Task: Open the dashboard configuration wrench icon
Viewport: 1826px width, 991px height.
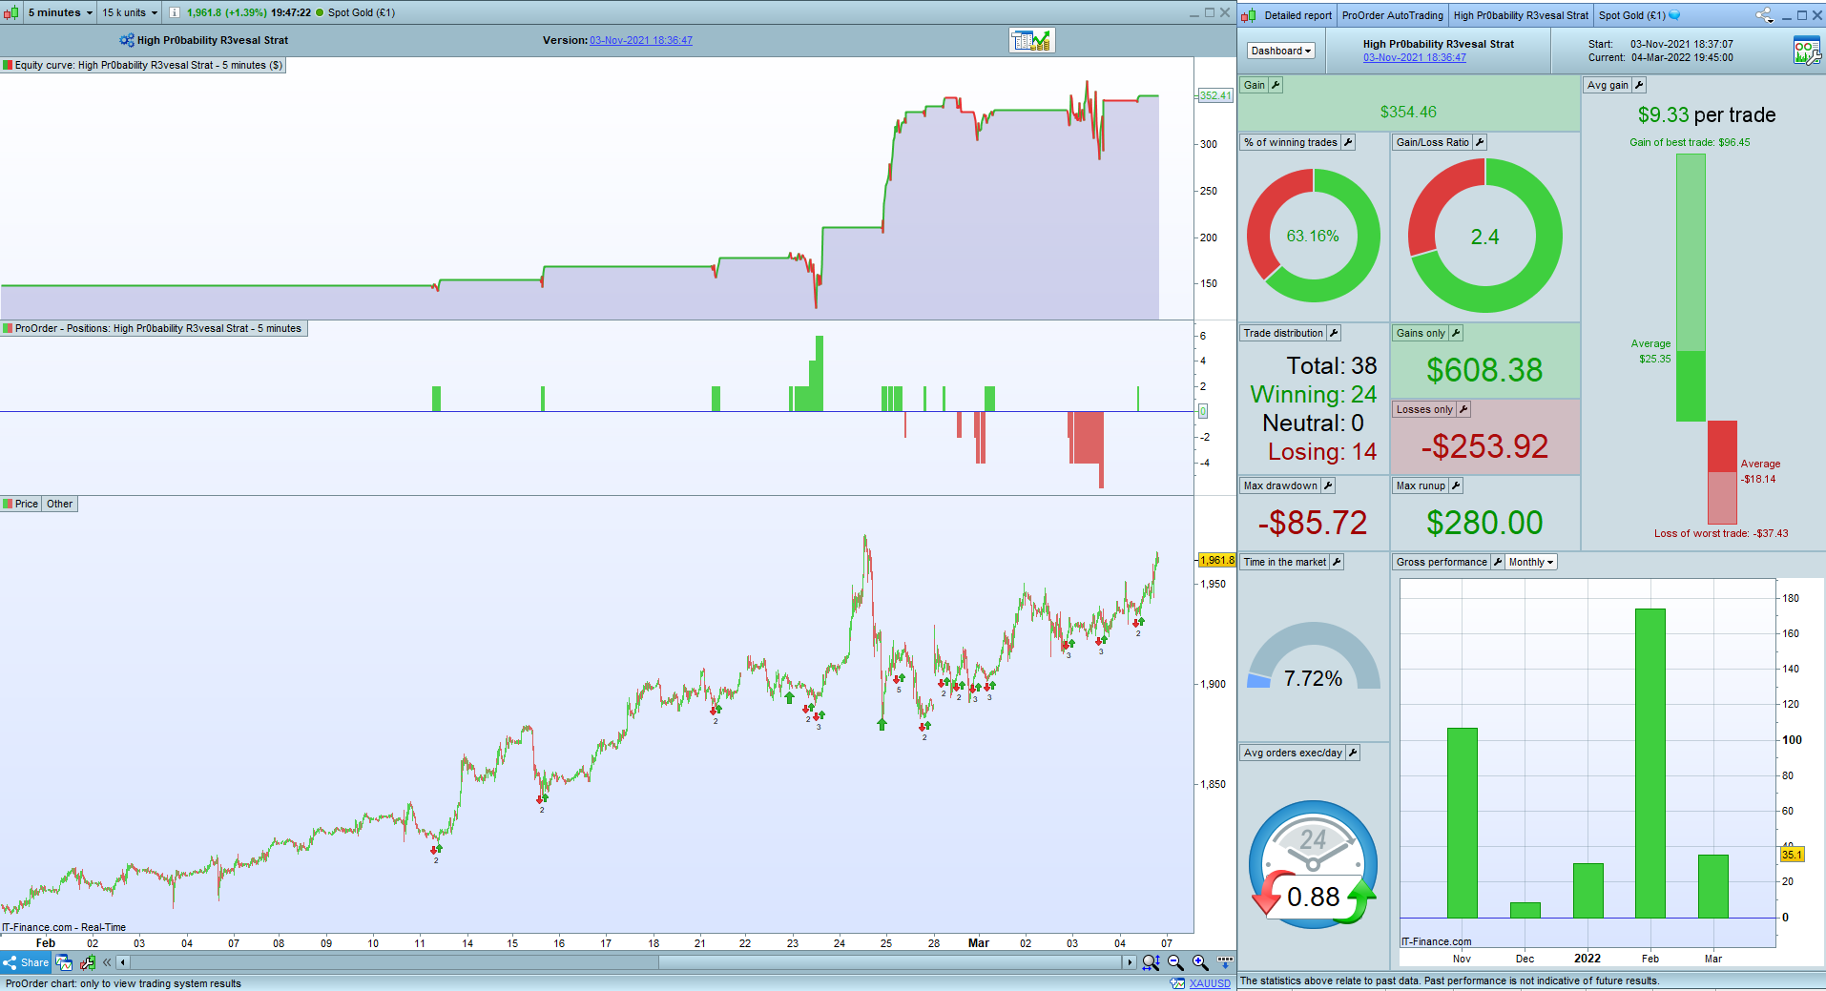Action: tap(1806, 51)
